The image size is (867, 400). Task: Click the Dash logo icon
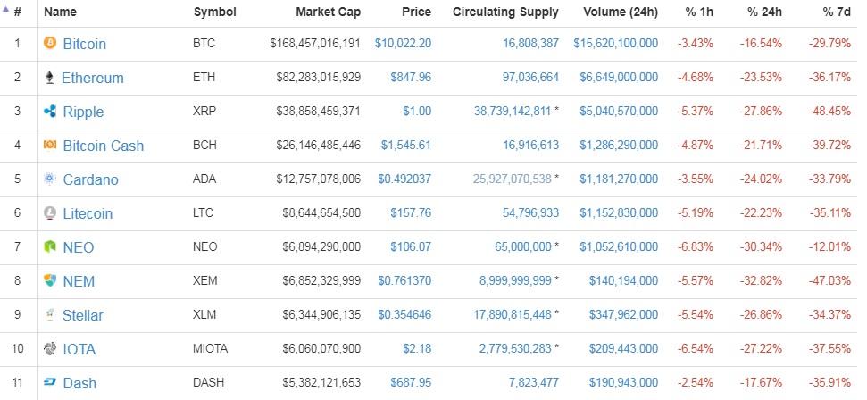pyautogui.click(x=50, y=383)
